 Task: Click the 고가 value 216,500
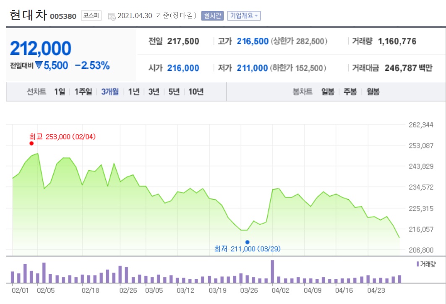point(253,41)
